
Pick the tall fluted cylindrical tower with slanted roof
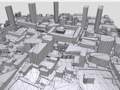point(98,19)
